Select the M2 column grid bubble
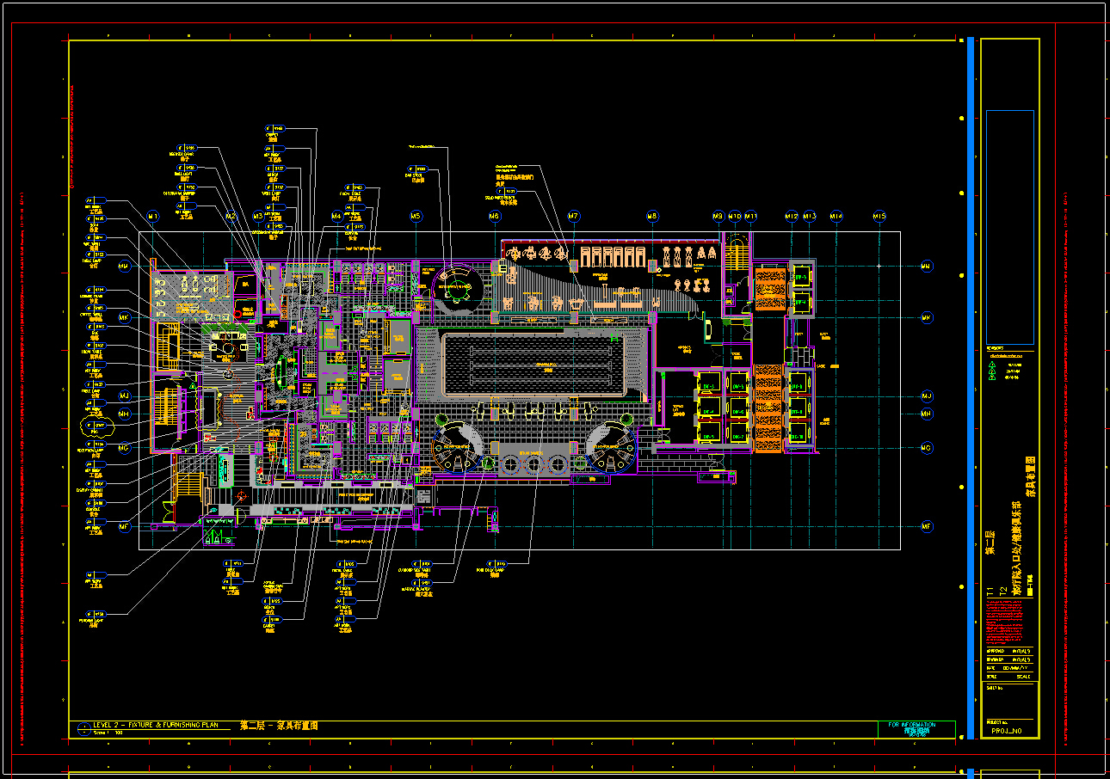1110x779 pixels. [x=231, y=216]
